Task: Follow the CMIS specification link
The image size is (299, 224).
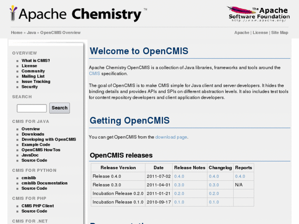Action: [95, 74]
